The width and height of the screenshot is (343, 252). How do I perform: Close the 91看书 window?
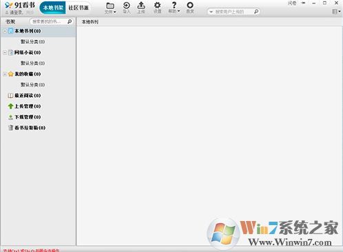(336, 3)
